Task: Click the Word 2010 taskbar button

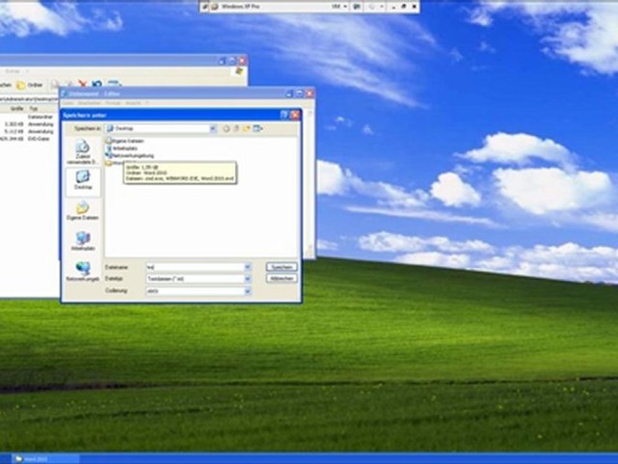Action: point(46,459)
